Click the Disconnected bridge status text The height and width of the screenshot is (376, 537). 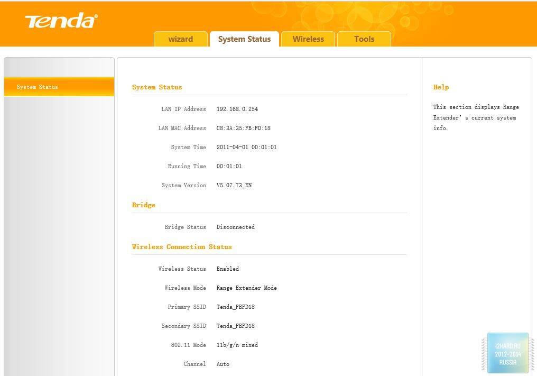(236, 227)
